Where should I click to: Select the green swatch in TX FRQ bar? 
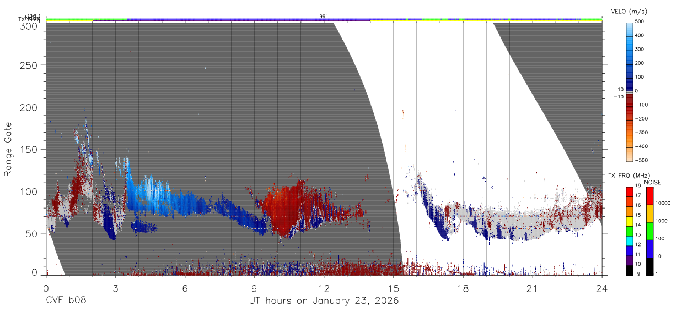629,230
